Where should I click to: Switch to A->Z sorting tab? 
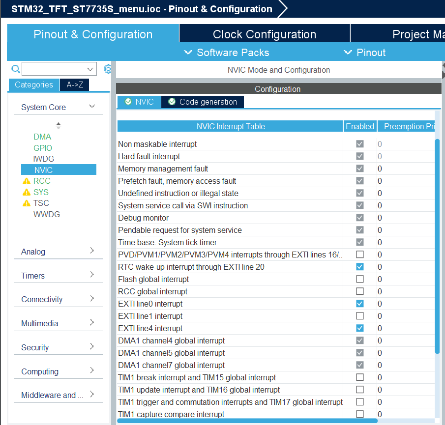click(75, 85)
